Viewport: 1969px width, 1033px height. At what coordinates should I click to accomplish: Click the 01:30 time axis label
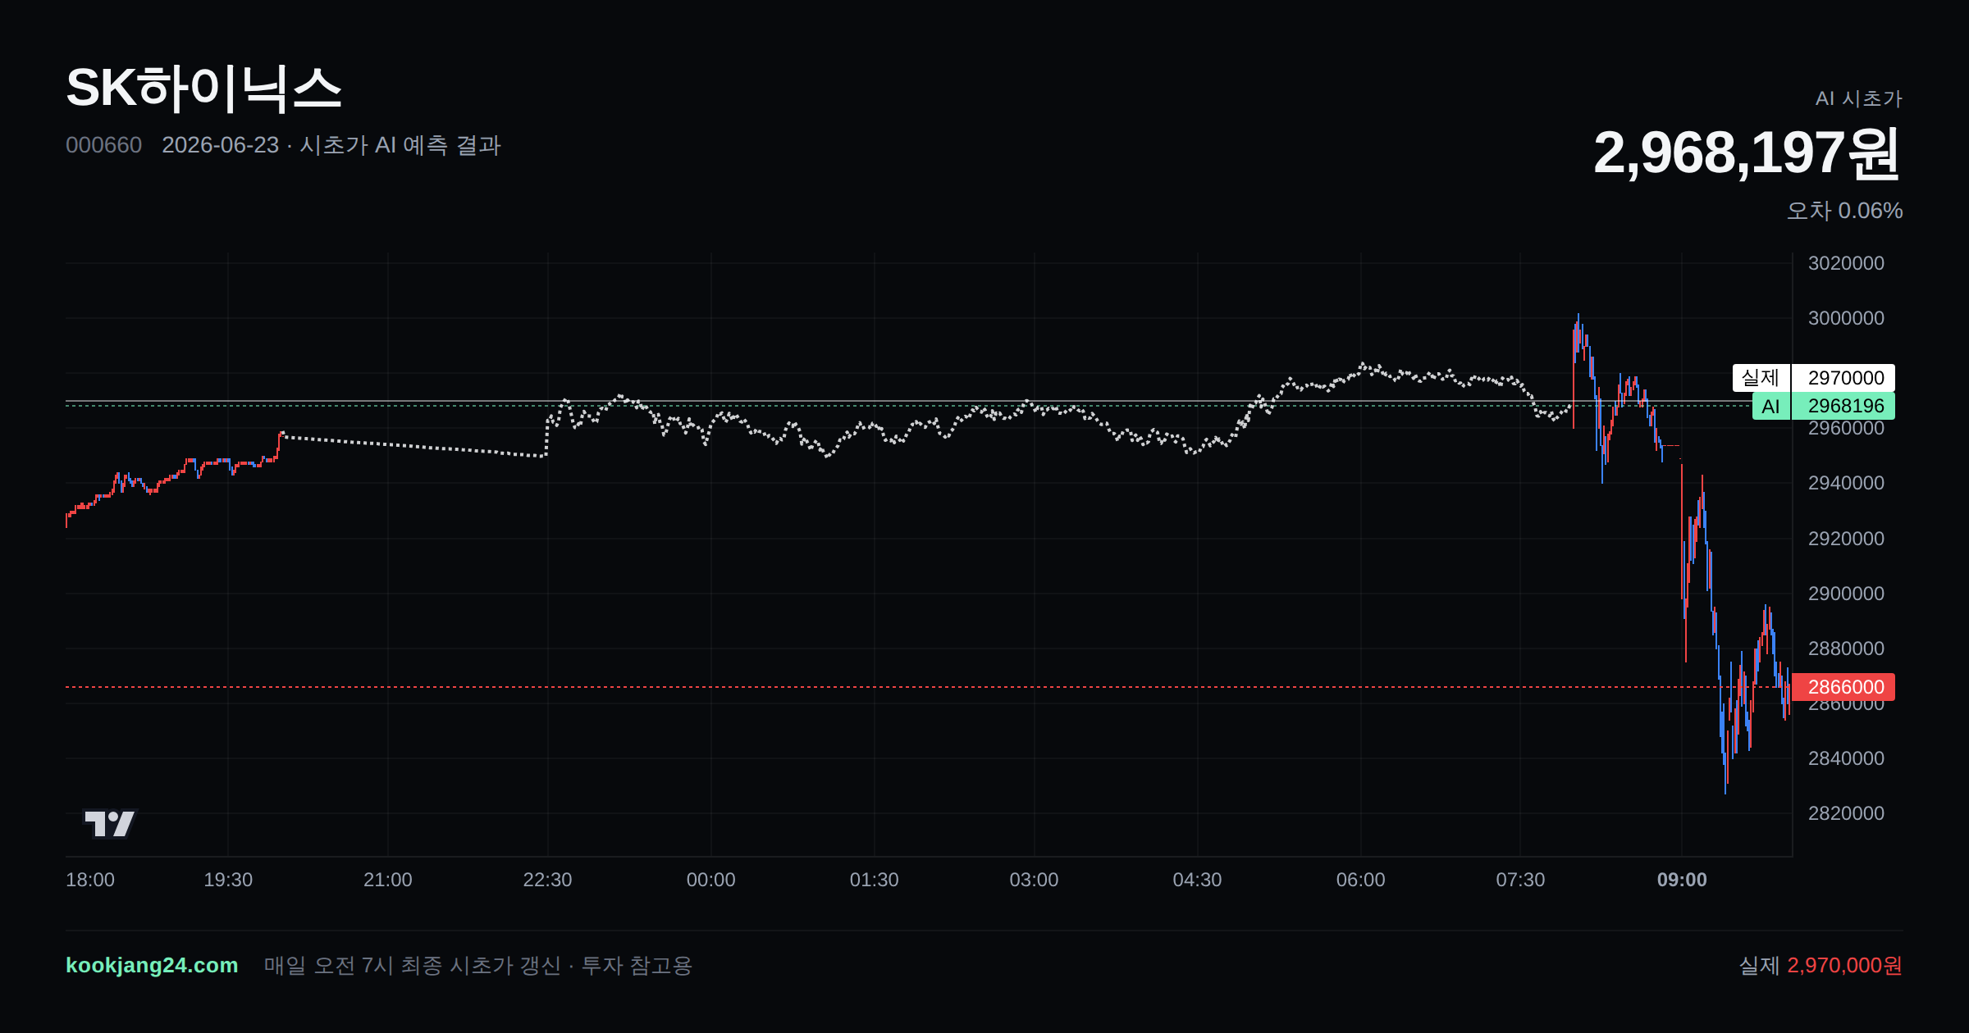point(874,880)
